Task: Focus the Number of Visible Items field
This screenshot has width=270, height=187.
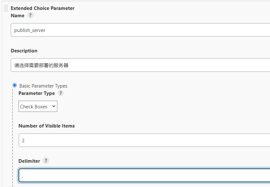Action: [144, 140]
